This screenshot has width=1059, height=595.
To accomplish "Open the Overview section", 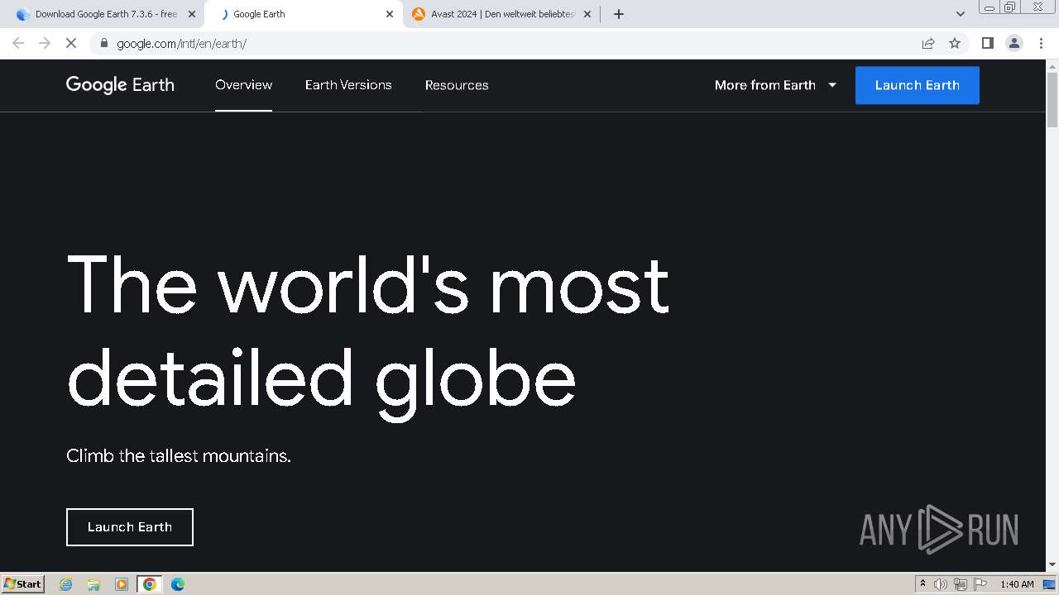I will 243,85.
